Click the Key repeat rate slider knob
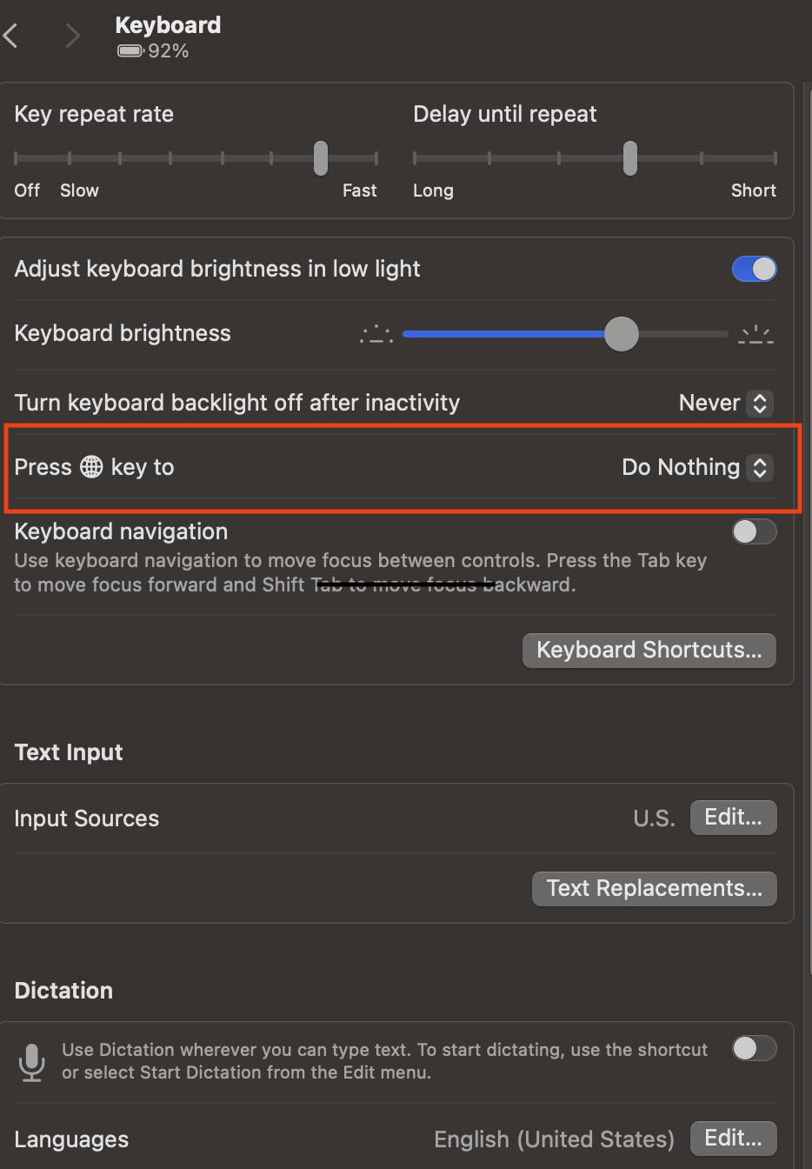This screenshot has width=812, height=1169. (321, 158)
